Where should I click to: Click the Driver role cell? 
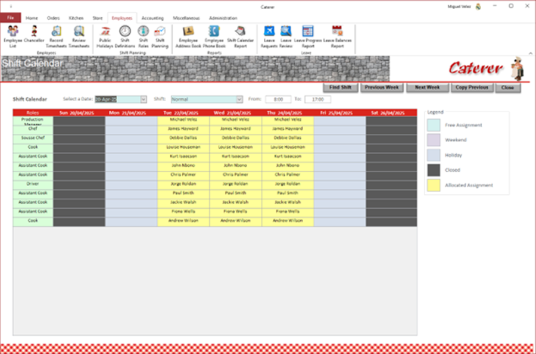point(33,185)
